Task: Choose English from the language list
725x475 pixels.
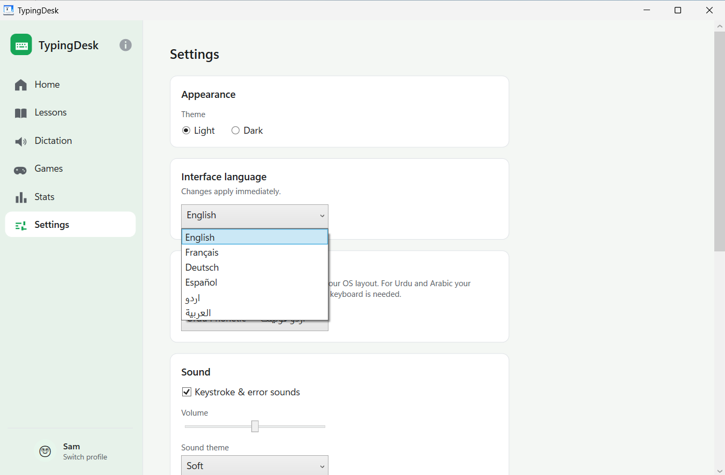Action: [255, 237]
